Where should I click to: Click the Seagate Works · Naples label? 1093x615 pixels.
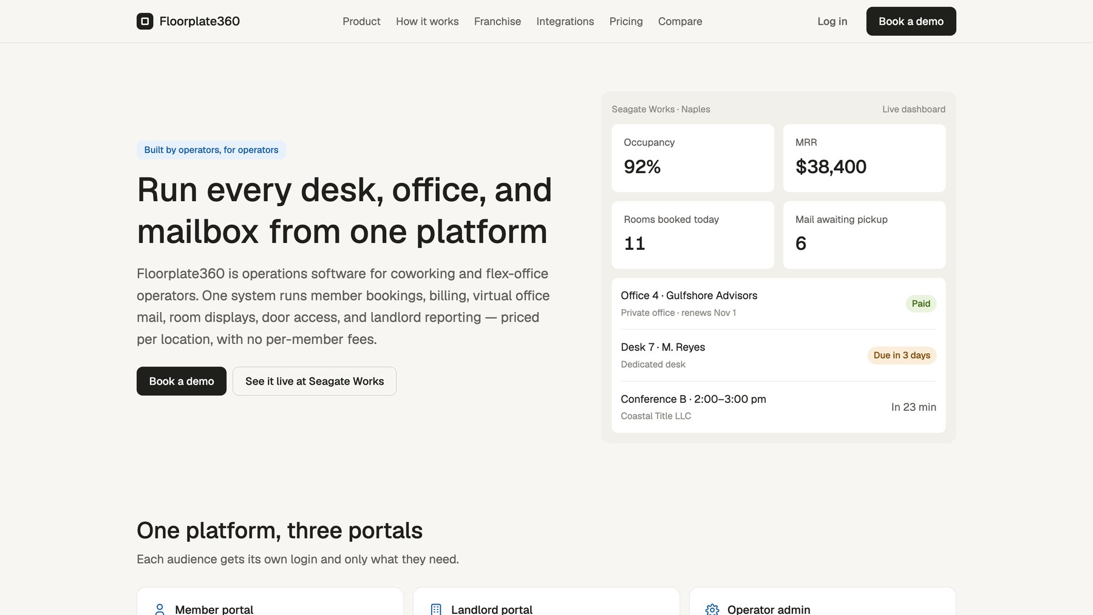click(661, 109)
